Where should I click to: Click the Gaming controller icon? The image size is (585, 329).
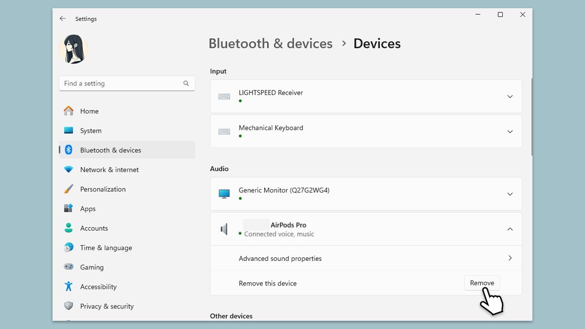(x=69, y=267)
